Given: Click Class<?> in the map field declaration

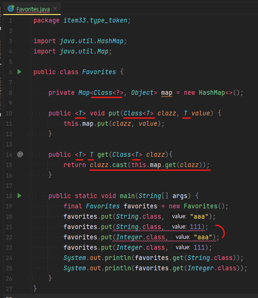Looking at the screenshot, I should click(x=109, y=93).
